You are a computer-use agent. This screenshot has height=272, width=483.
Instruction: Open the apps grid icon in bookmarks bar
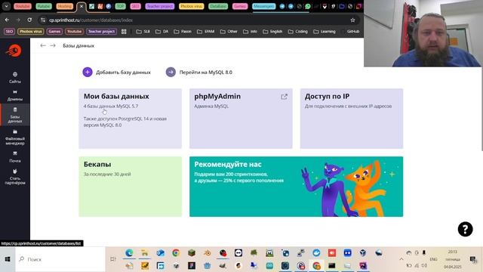coord(124,32)
